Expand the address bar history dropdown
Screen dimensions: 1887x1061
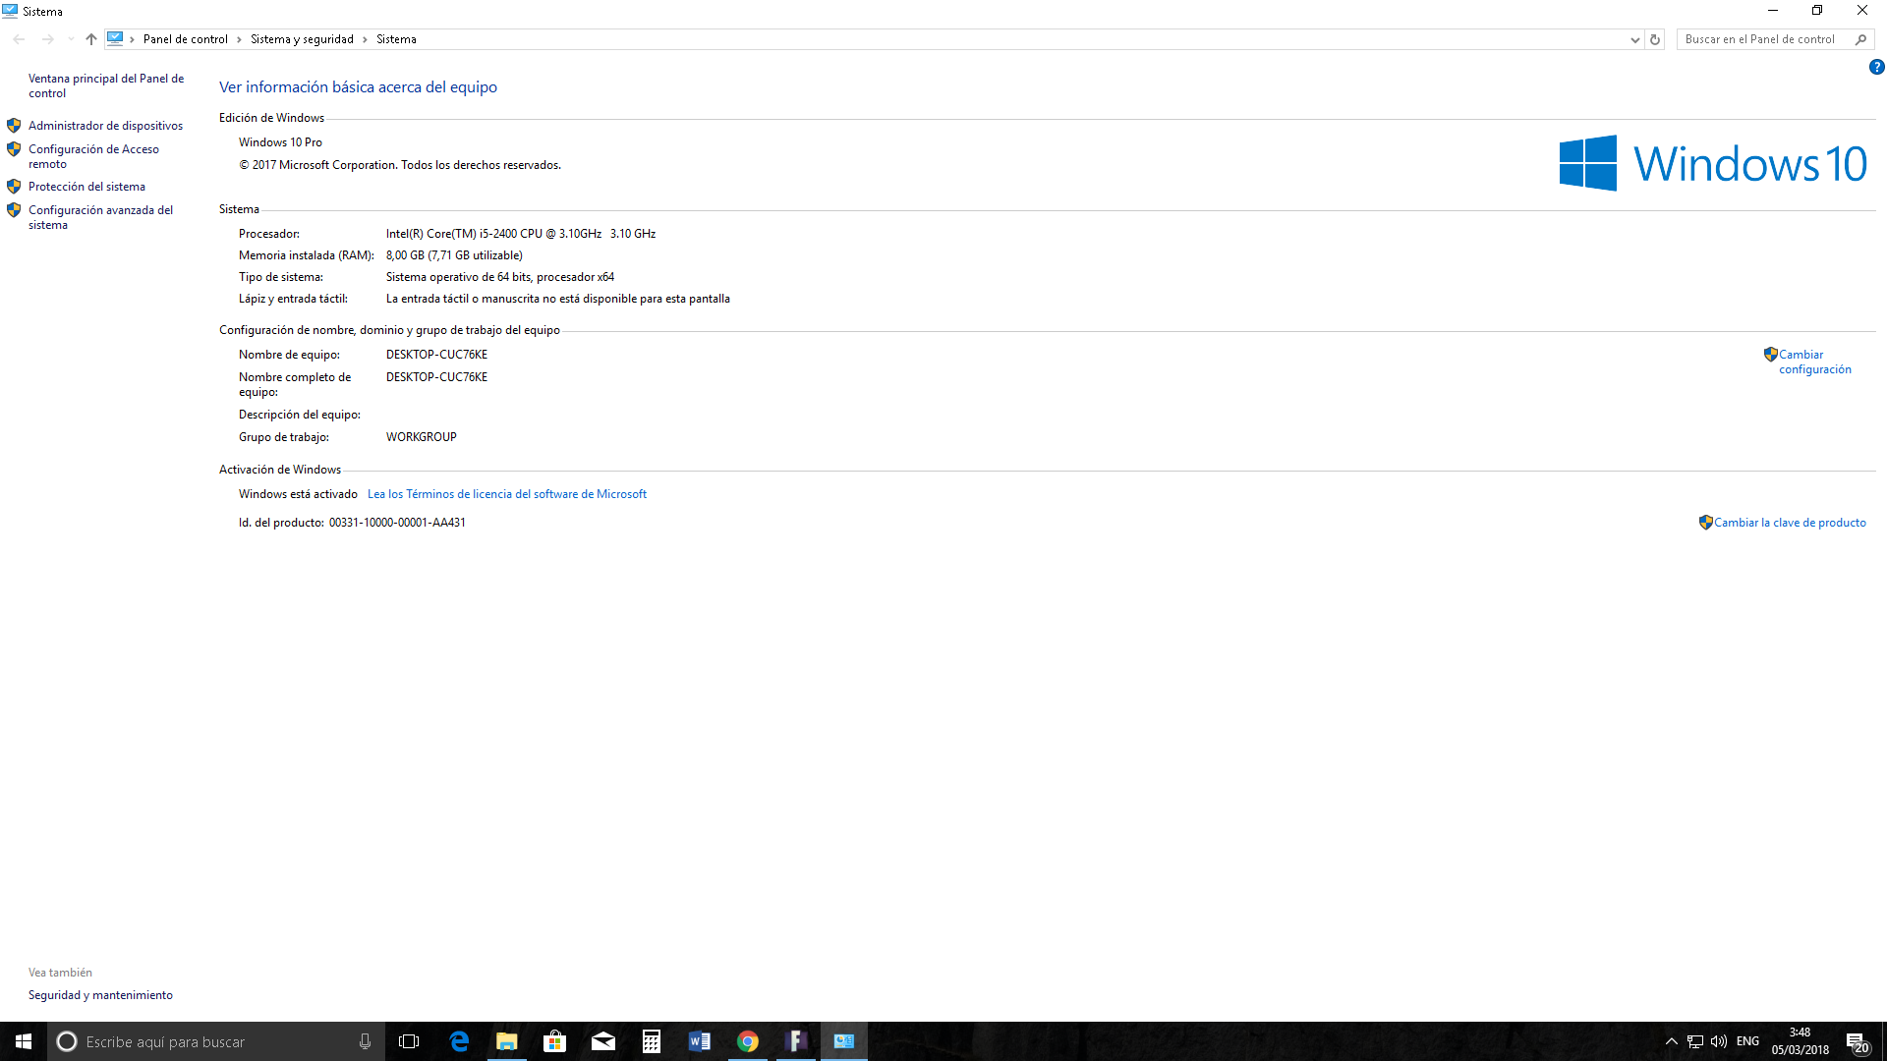pyautogui.click(x=1634, y=39)
